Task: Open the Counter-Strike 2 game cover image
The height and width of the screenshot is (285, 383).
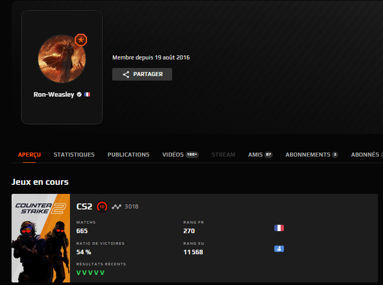Action: 41,238
